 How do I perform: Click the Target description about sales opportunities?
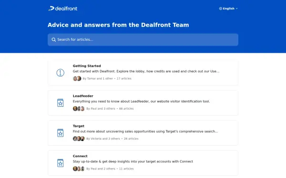point(145,131)
